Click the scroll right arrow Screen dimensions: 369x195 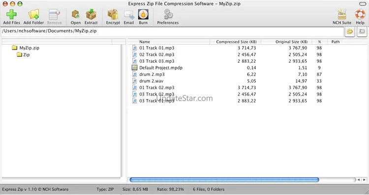point(364,180)
